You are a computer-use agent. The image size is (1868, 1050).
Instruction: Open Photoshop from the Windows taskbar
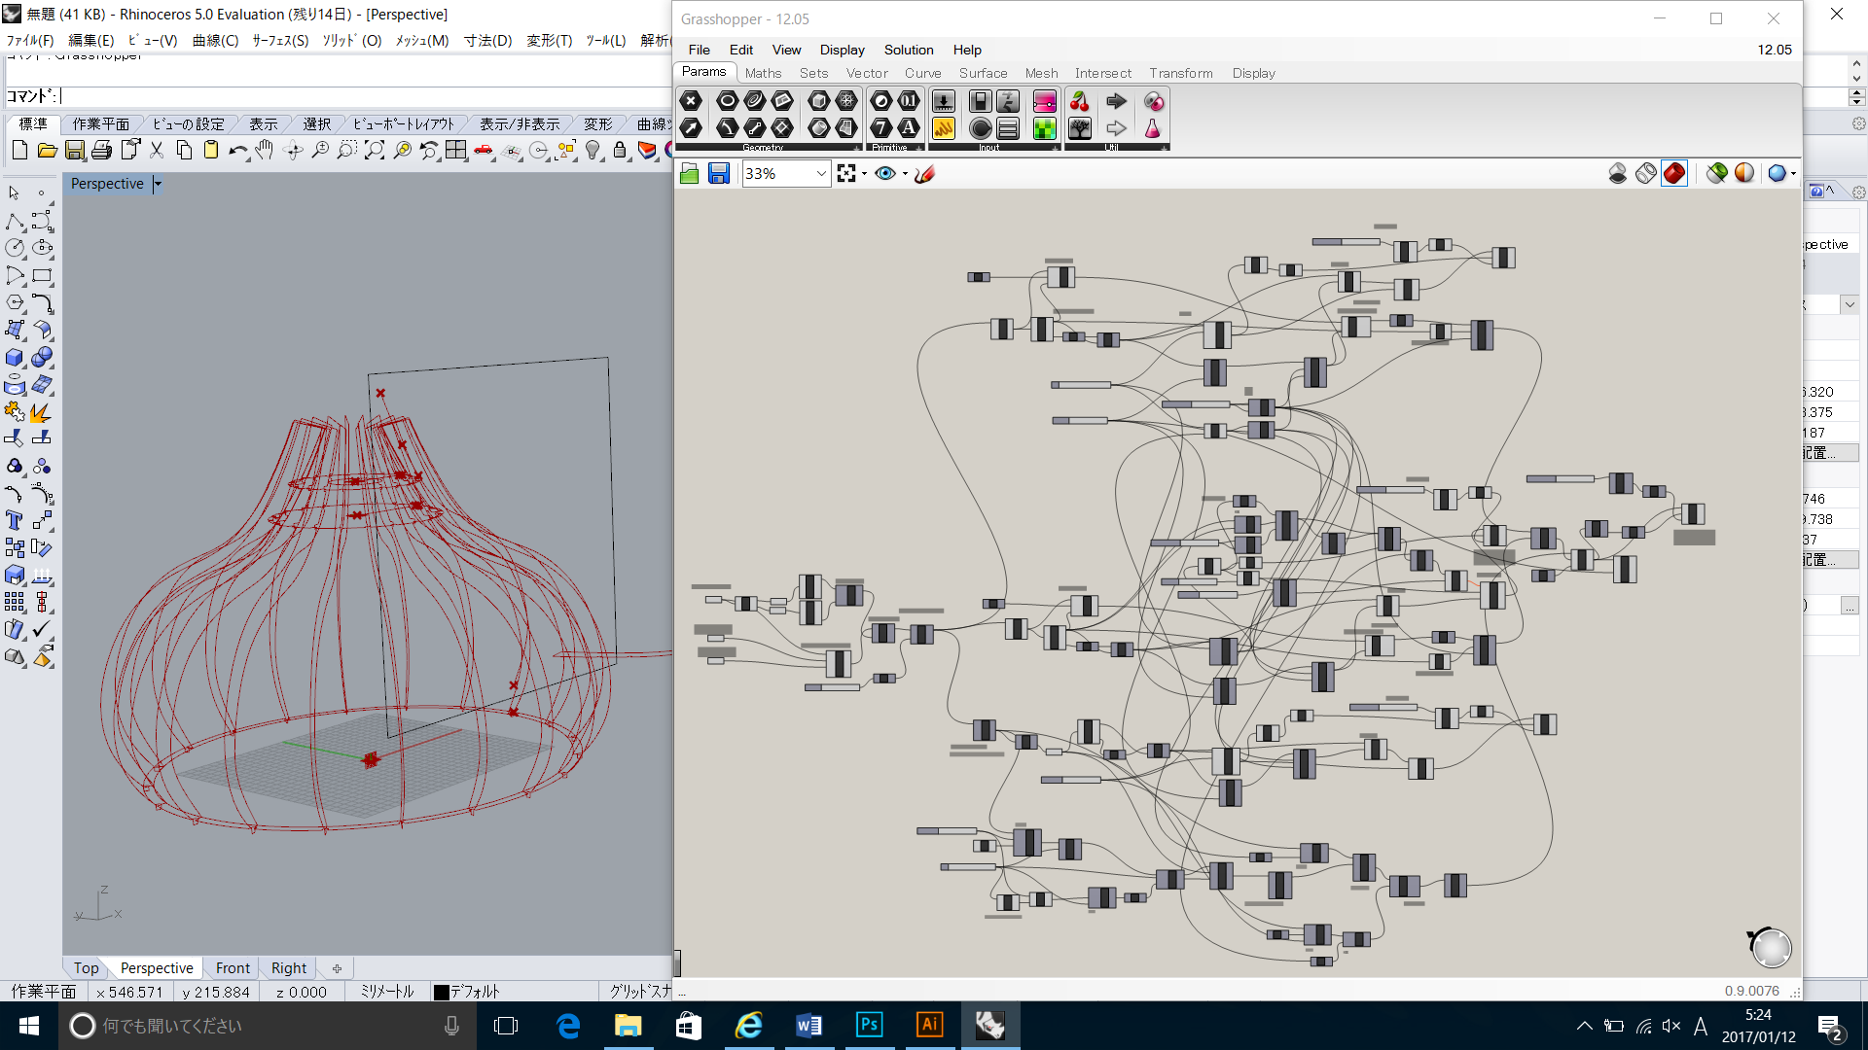coord(869,1026)
